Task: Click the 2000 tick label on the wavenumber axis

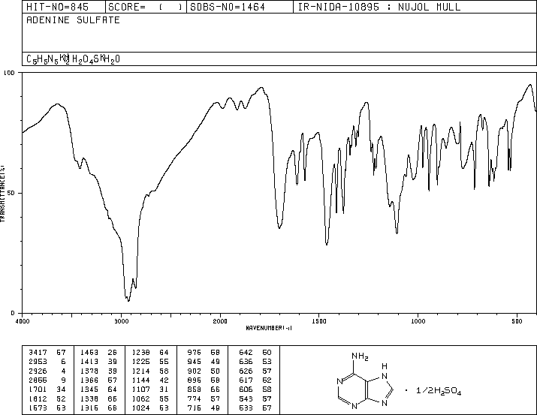Action: [220, 321]
